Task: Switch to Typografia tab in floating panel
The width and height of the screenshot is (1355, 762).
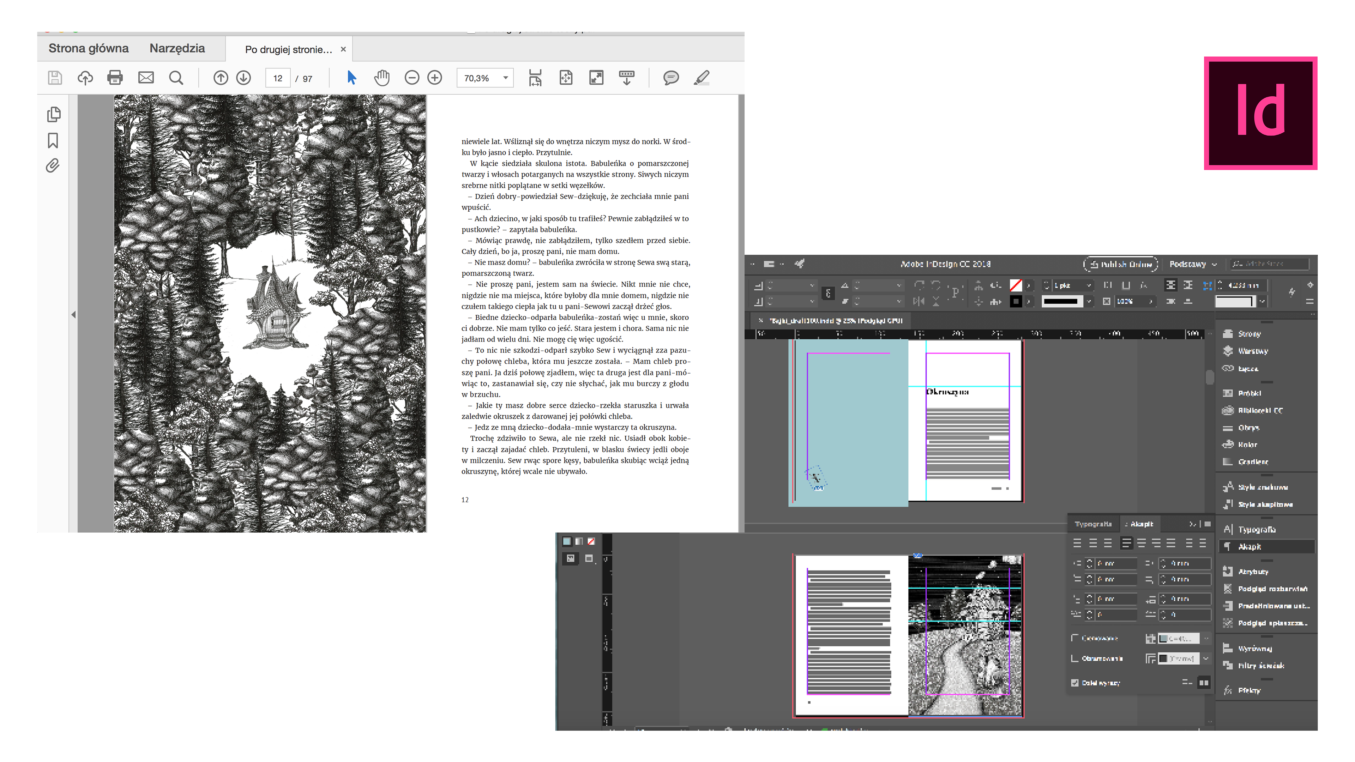Action: (x=1093, y=524)
